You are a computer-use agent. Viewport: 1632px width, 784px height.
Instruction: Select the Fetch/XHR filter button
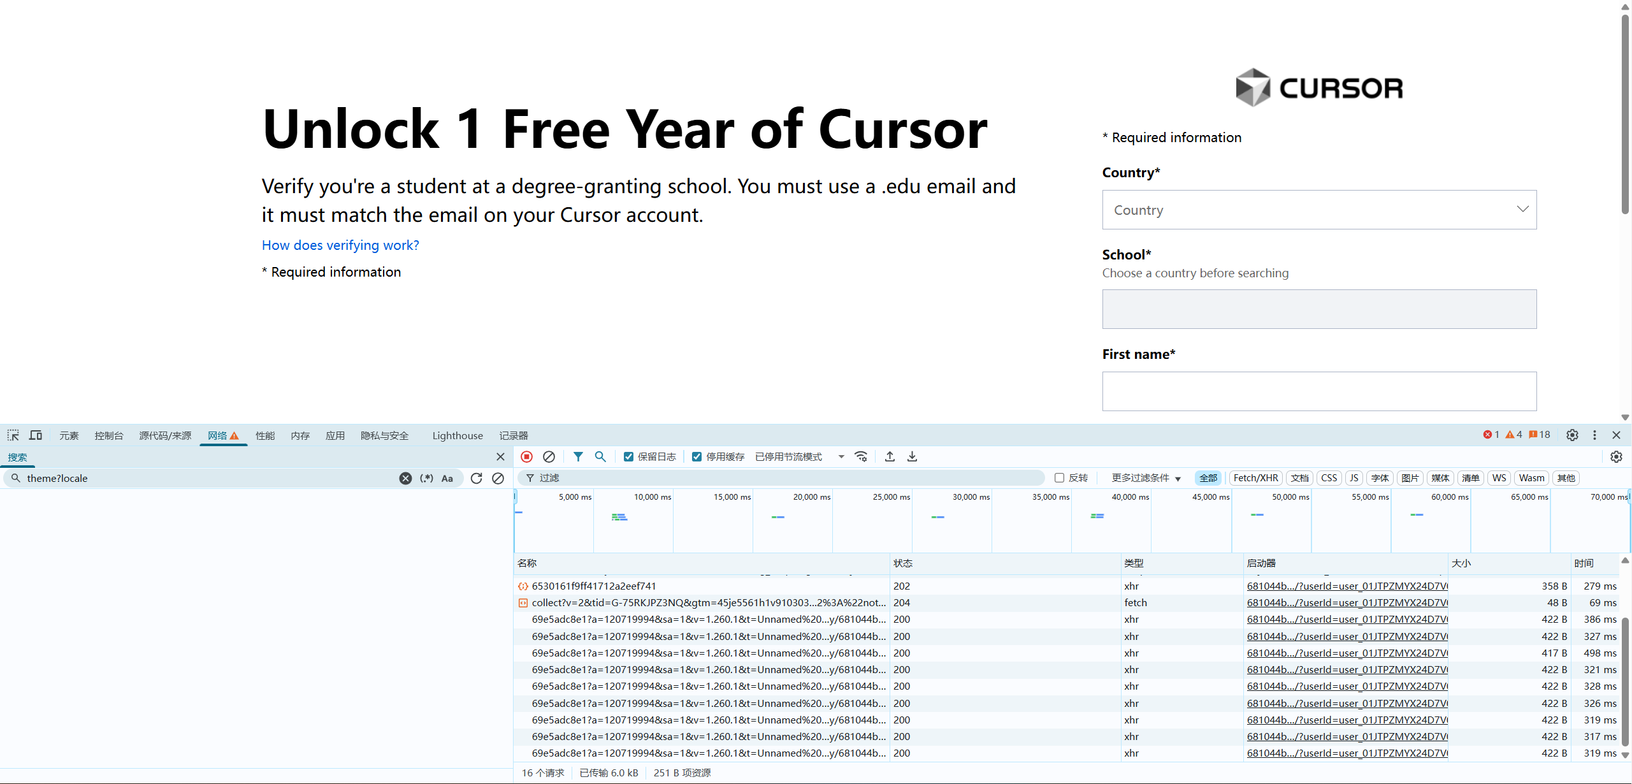tap(1255, 478)
